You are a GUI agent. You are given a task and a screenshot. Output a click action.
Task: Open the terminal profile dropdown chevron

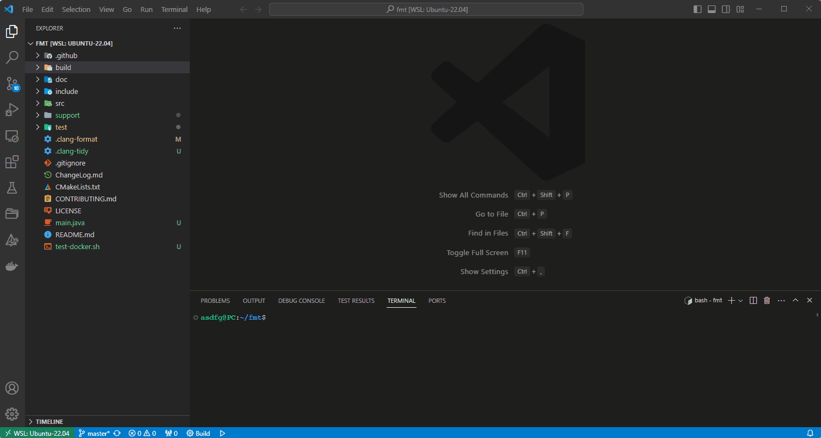click(x=739, y=300)
